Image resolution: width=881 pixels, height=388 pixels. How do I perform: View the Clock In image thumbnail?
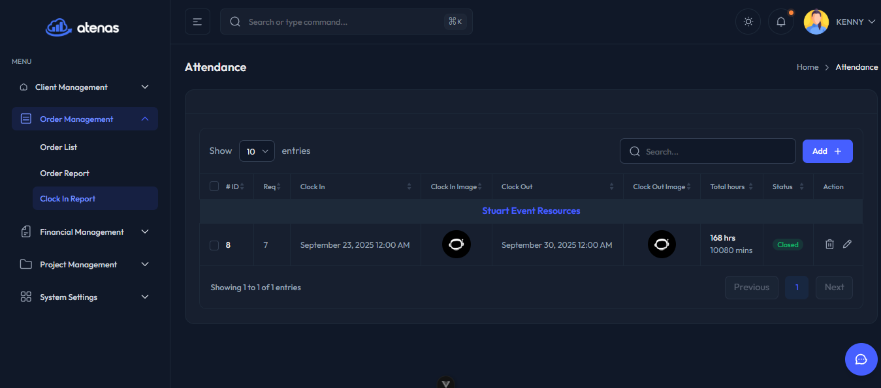coord(457,245)
